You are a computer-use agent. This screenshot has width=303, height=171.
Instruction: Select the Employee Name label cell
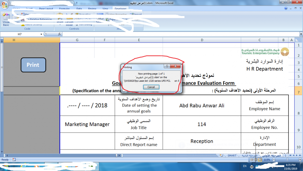(x=265, y=105)
